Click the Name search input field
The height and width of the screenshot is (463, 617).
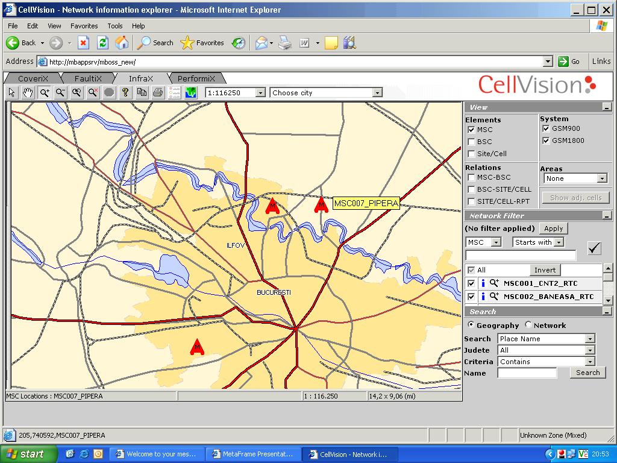pos(527,373)
